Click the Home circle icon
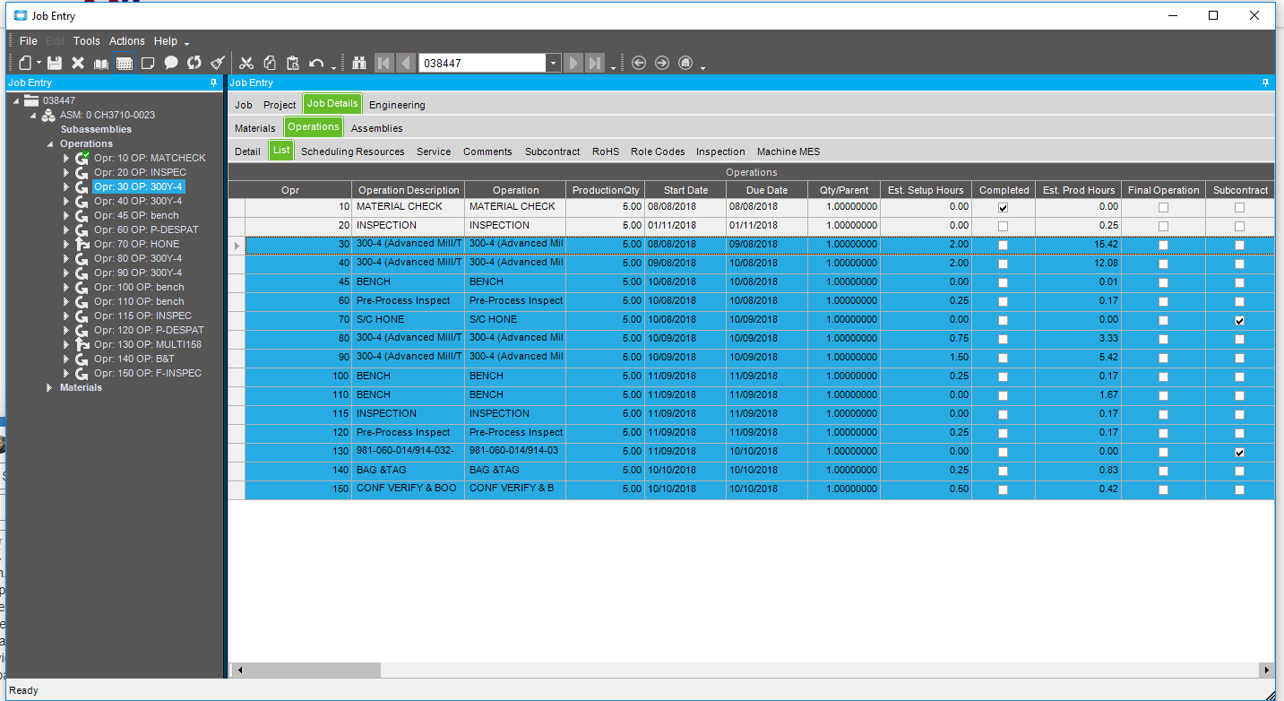Screen dimensions: 1284x701 (x=685, y=63)
